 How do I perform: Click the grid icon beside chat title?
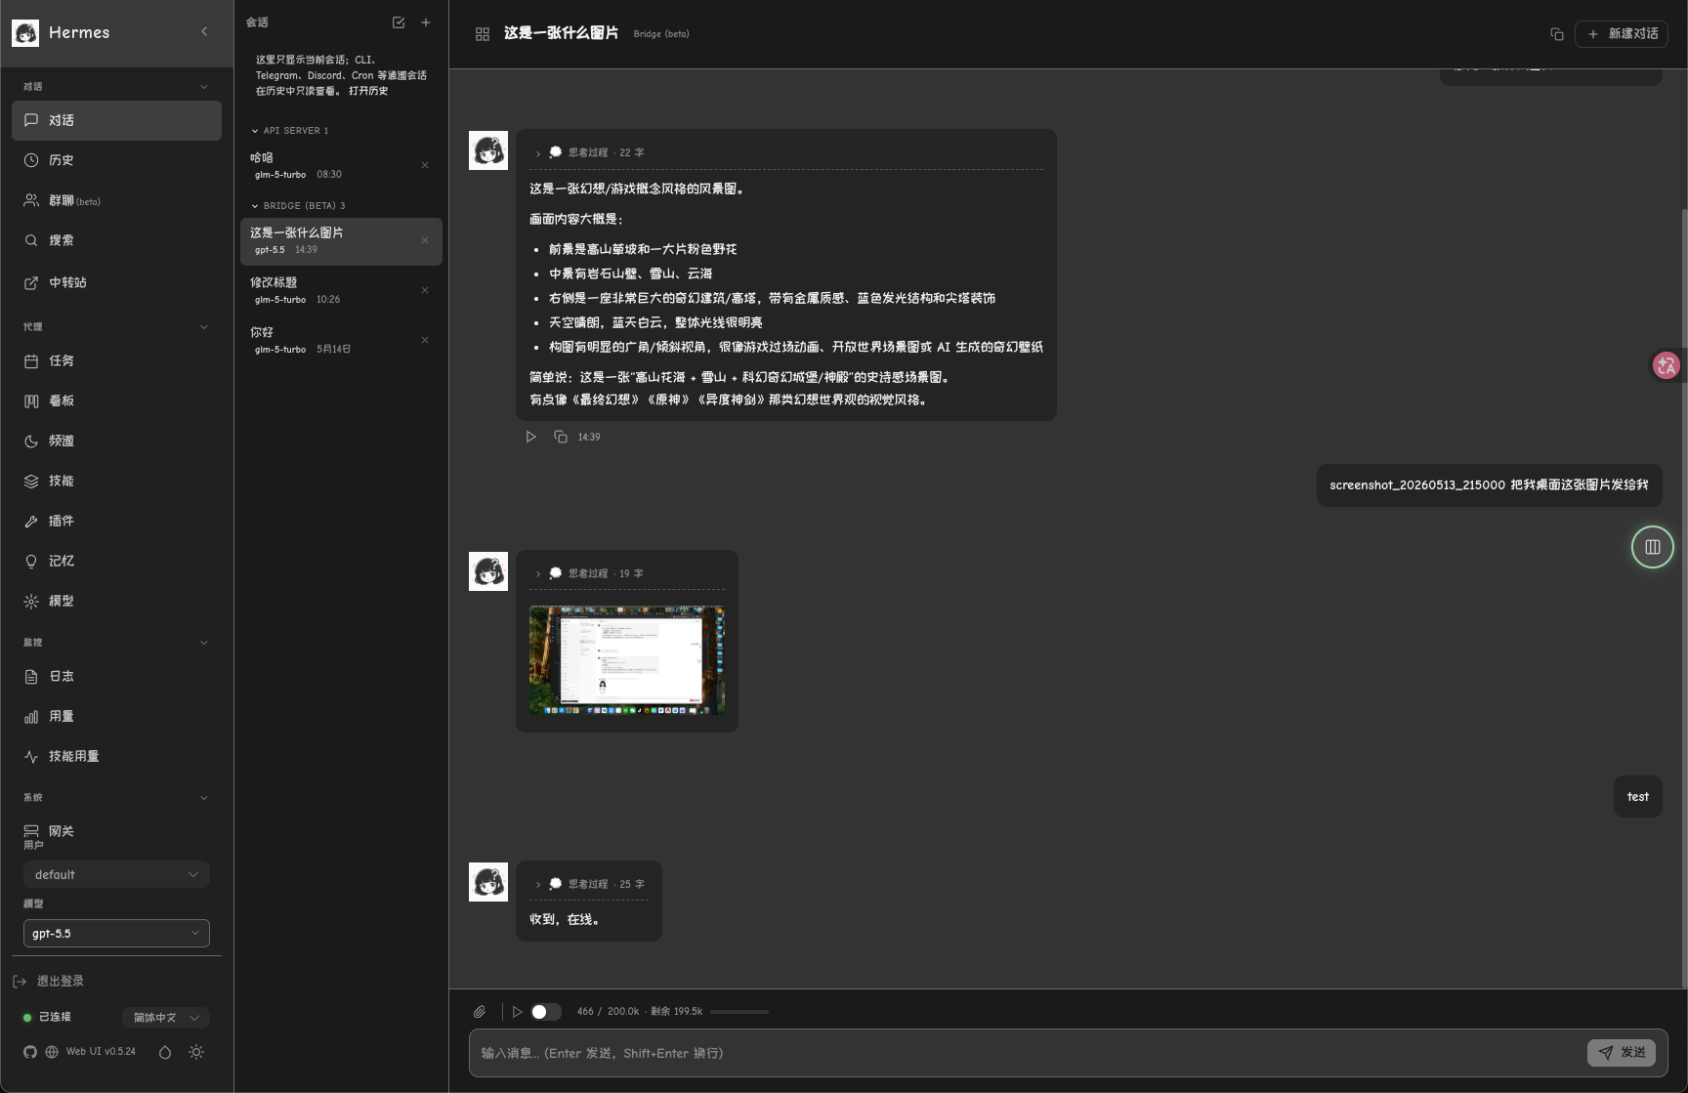pyautogui.click(x=483, y=34)
